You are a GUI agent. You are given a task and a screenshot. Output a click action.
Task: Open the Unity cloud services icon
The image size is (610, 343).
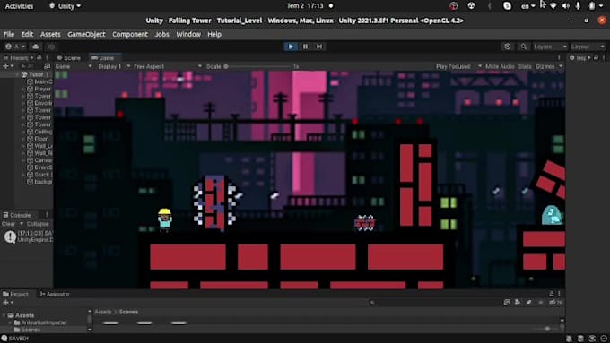36,47
